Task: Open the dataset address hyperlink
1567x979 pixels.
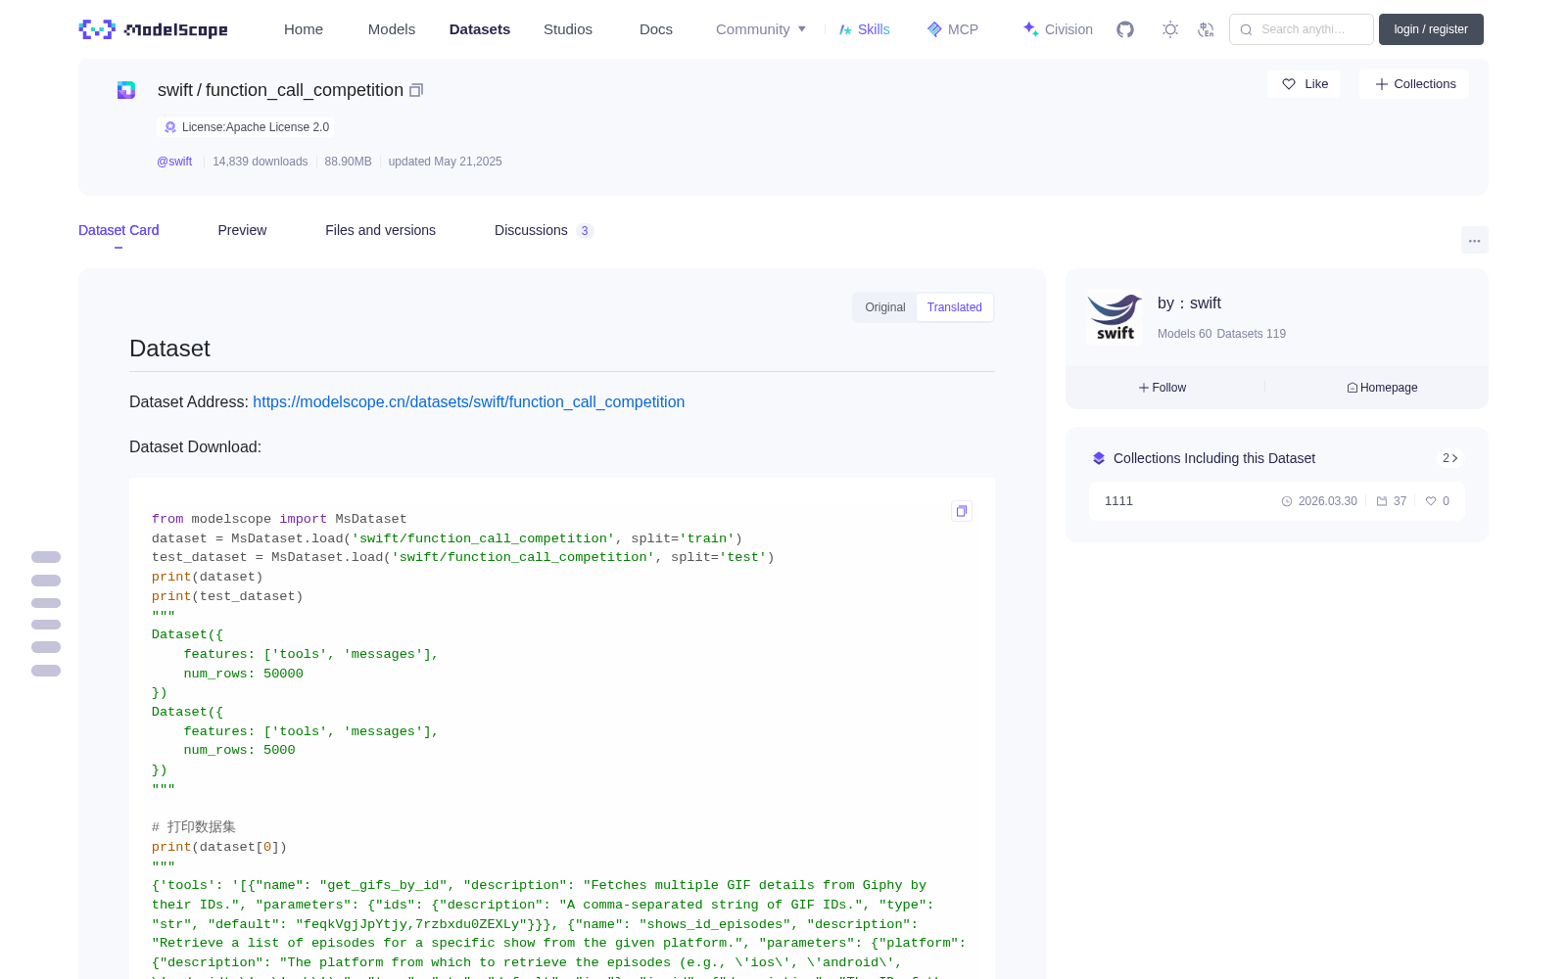Action: [468, 402]
